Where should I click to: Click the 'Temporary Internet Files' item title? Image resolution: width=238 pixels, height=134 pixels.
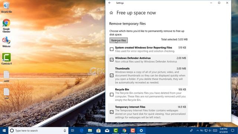130,107
